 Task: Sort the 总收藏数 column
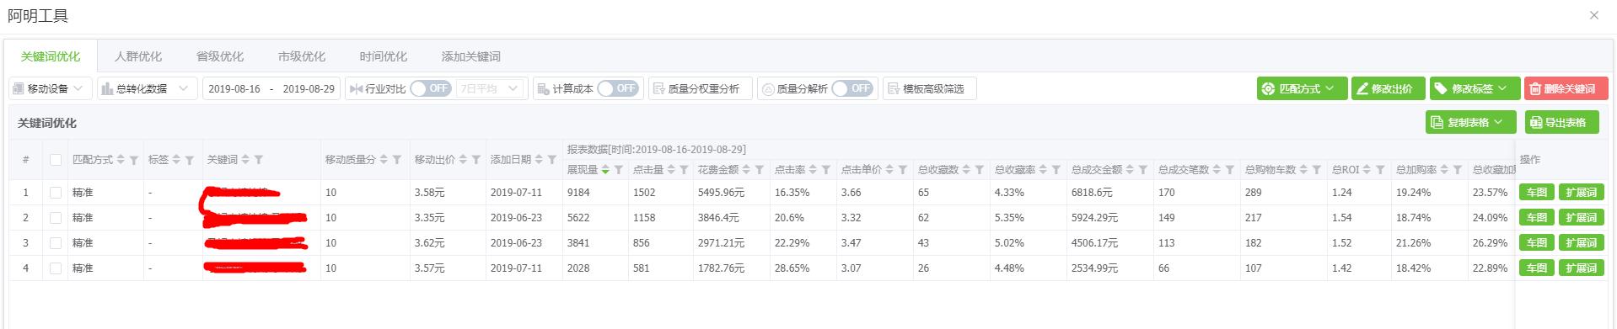(966, 169)
